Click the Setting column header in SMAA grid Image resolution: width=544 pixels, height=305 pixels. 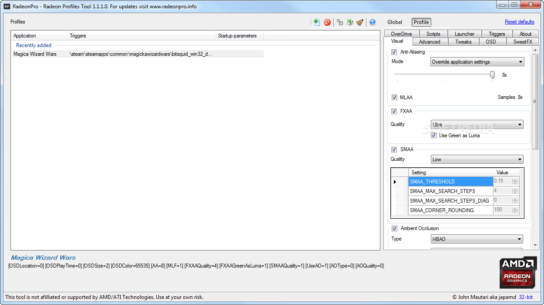(x=450, y=173)
